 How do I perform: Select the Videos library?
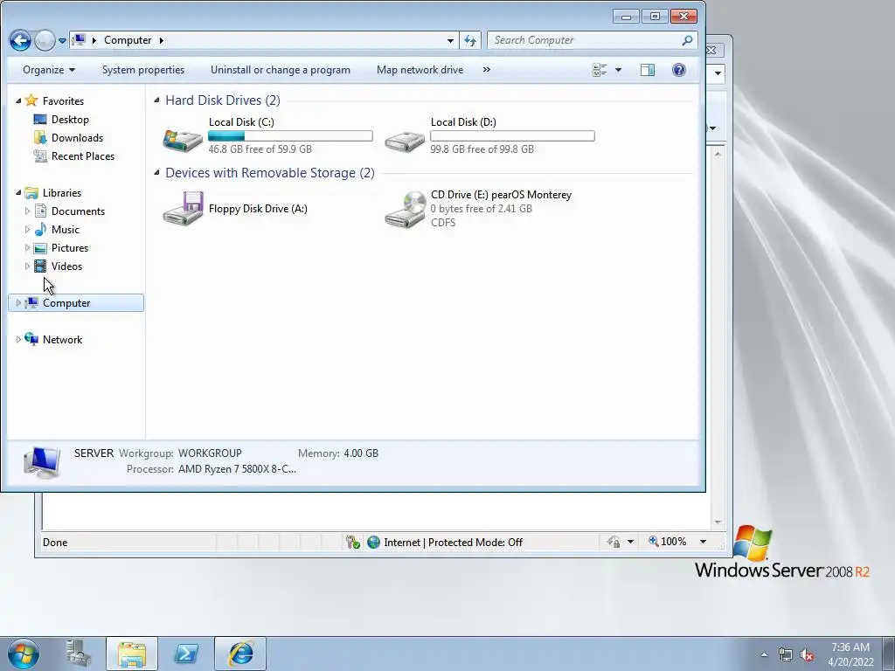pyautogui.click(x=66, y=266)
